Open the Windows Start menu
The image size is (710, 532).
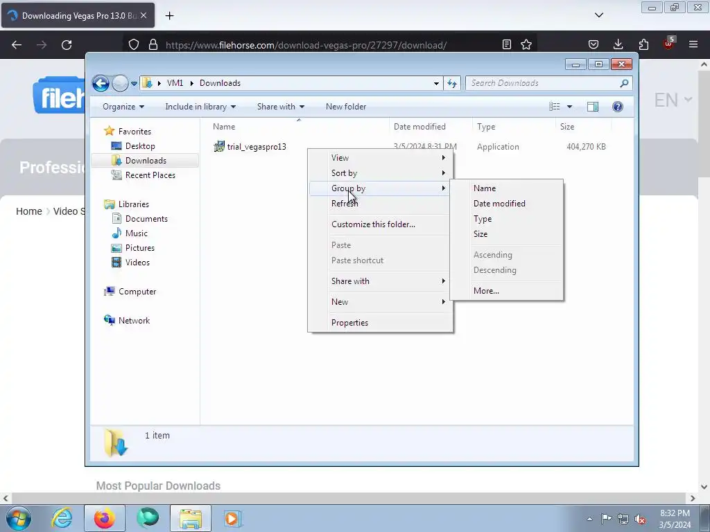pyautogui.click(x=19, y=518)
